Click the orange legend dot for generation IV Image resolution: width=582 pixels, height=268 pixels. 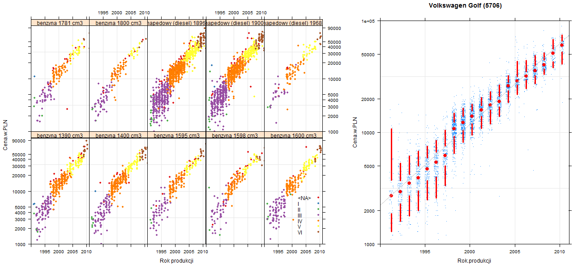pyautogui.click(x=318, y=221)
